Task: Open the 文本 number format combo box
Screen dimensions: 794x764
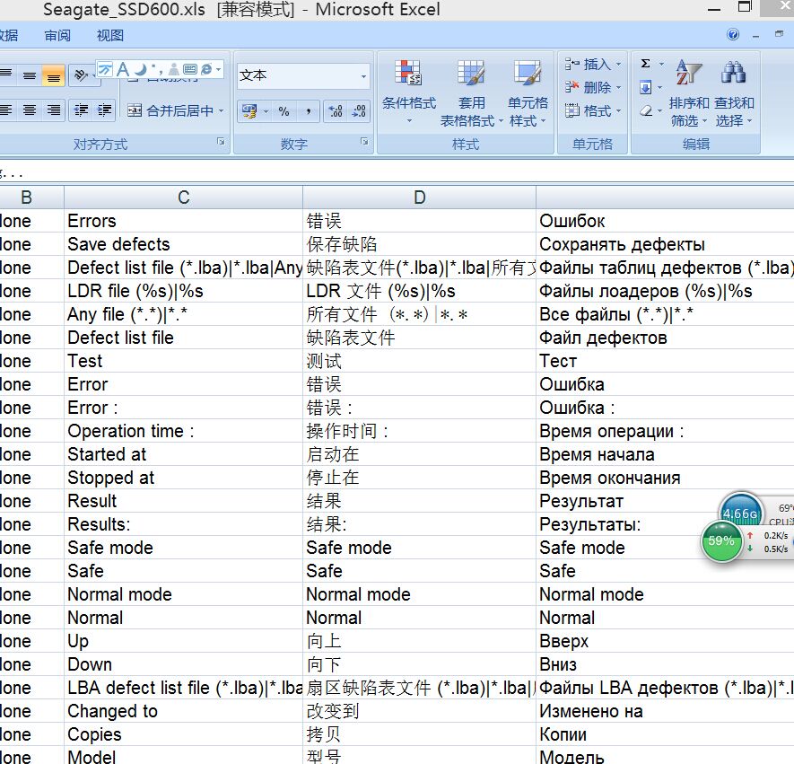Action: pyautogui.click(x=303, y=76)
